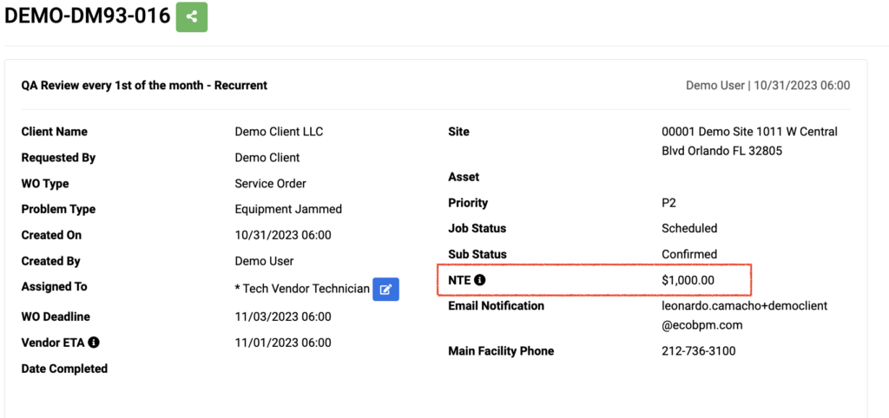Click the Demo Client LLC client name
The height and width of the screenshot is (418, 889).
pos(279,132)
